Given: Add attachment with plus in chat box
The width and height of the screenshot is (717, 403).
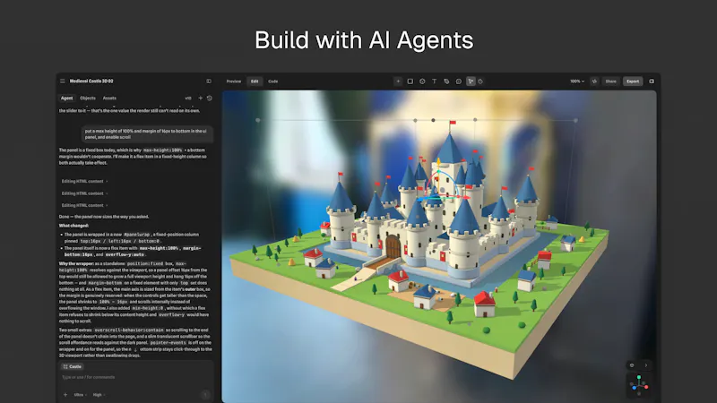Looking at the screenshot, I should pyautogui.click(x=65, y=395).
